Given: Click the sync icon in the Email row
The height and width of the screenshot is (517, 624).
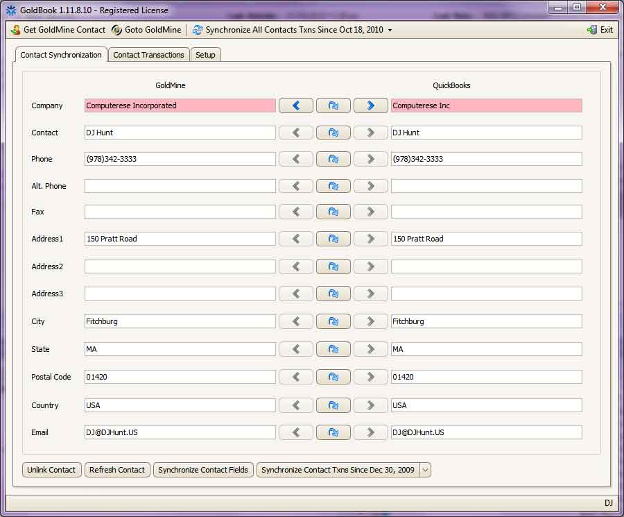Looking at the screenshot, I should tap(333, 432).
